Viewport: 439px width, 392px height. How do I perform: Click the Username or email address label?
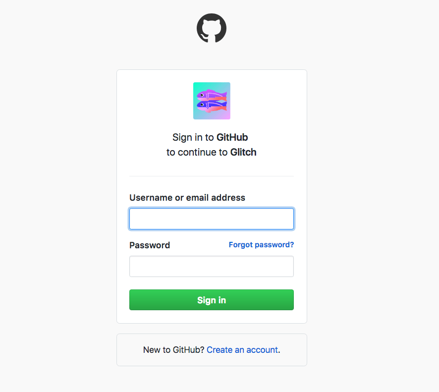187,197
